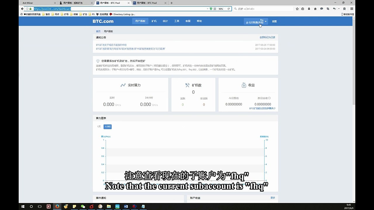Click the browser home icon
374x210 pixels.
coord(315,9)
